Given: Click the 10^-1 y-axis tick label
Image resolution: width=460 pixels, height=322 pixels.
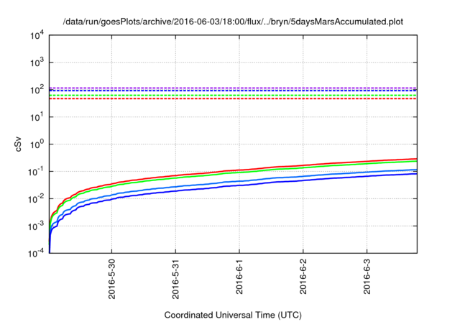Looking at the screenshot, I should coord(34,172).
